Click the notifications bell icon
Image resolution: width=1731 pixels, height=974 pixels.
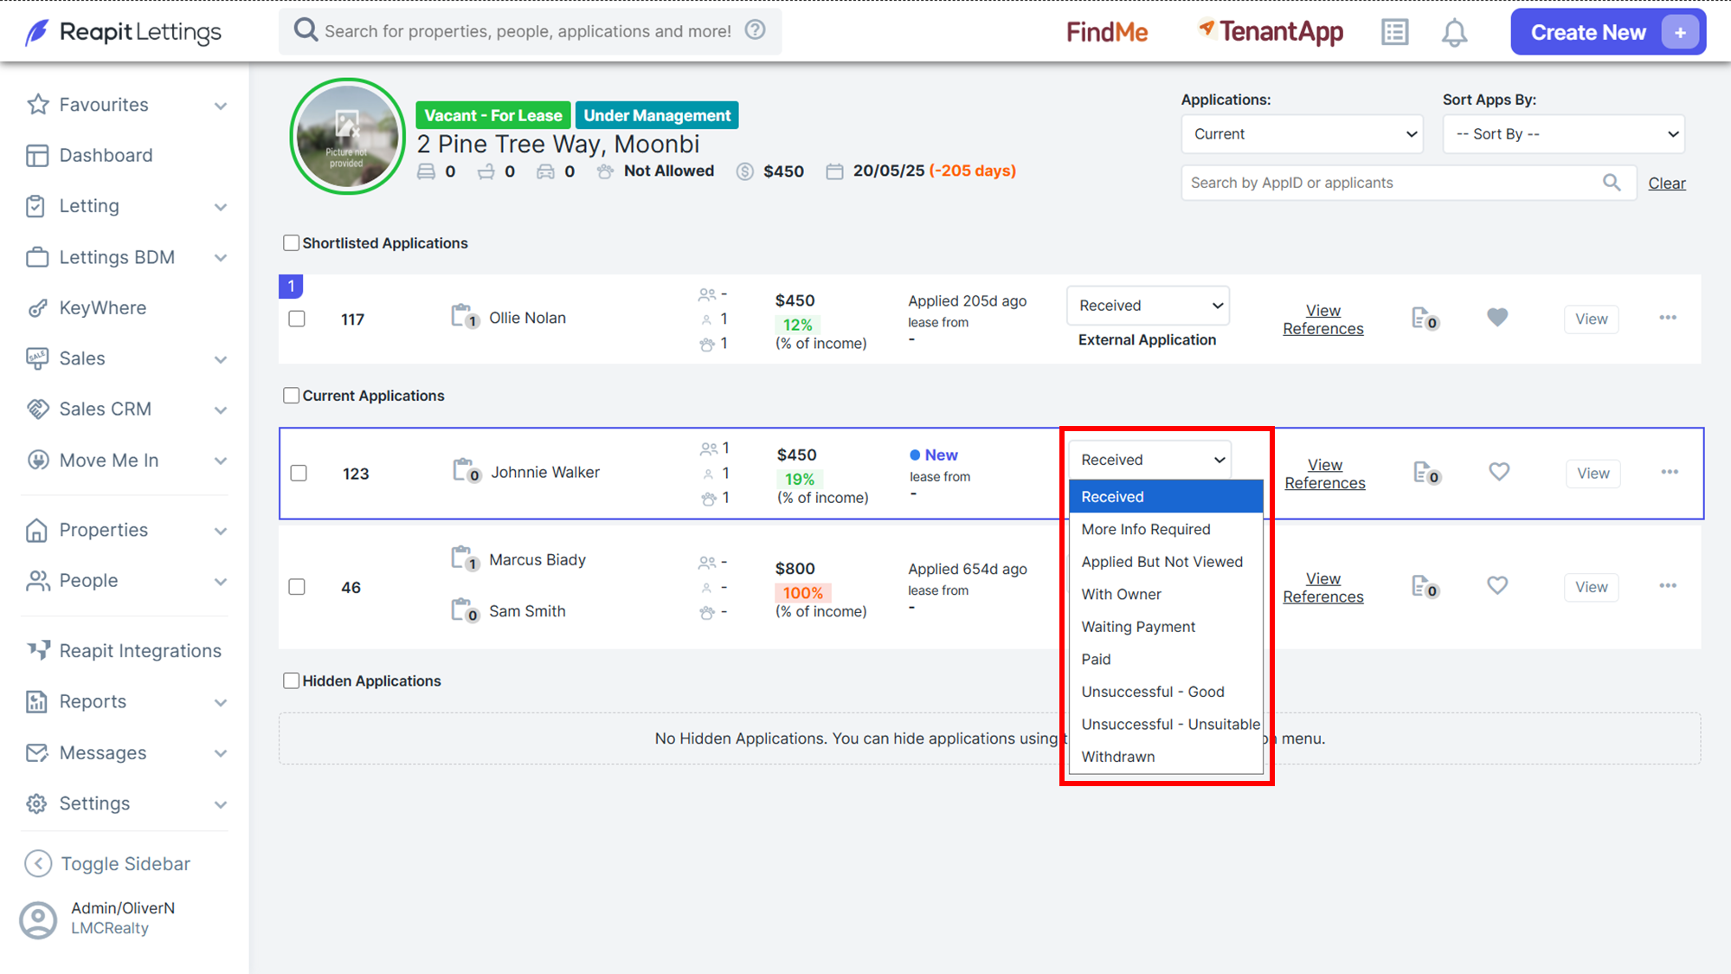[x=1454, y=33]
